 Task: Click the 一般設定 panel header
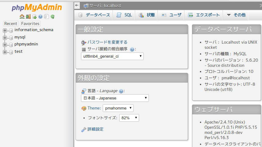point(132,30)
